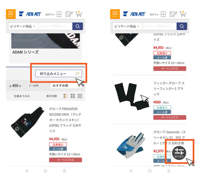Add the PREDATOR glove to cart in left screen
Image resolution: width=214 pixels, height=181 pixels.
click(65, 160)
